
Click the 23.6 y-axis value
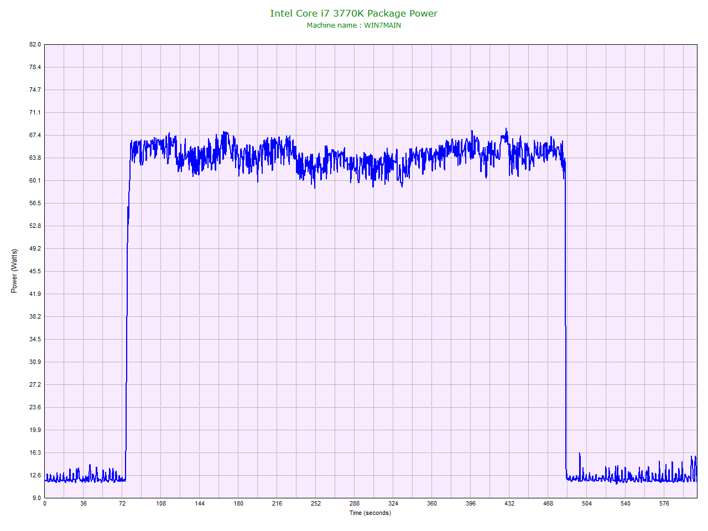[35, 407]
